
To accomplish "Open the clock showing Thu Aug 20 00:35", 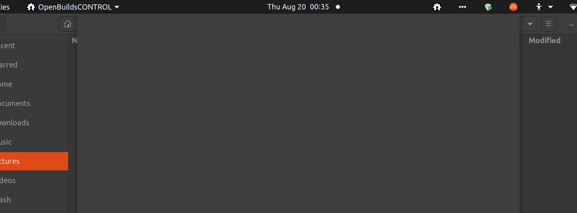I will pyautogui.click(x=298, y=6).
